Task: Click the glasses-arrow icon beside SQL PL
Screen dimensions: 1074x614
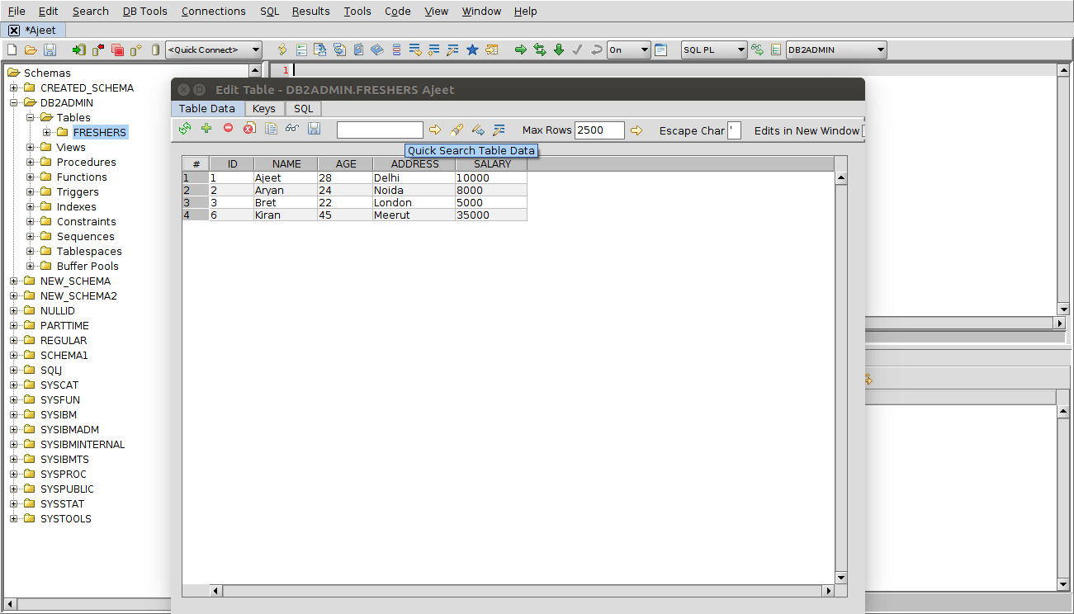Action: pos(757,50)
